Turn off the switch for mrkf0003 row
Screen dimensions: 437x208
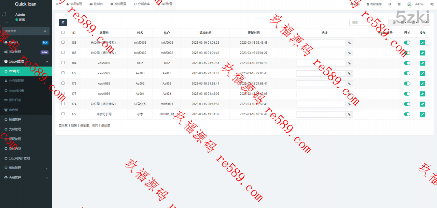(x=407, y=43)
